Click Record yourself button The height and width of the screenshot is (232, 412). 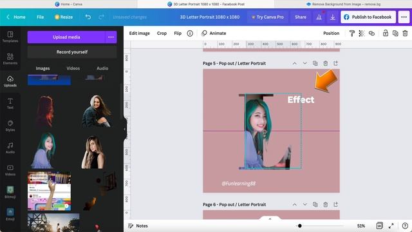tap(72, 52)
